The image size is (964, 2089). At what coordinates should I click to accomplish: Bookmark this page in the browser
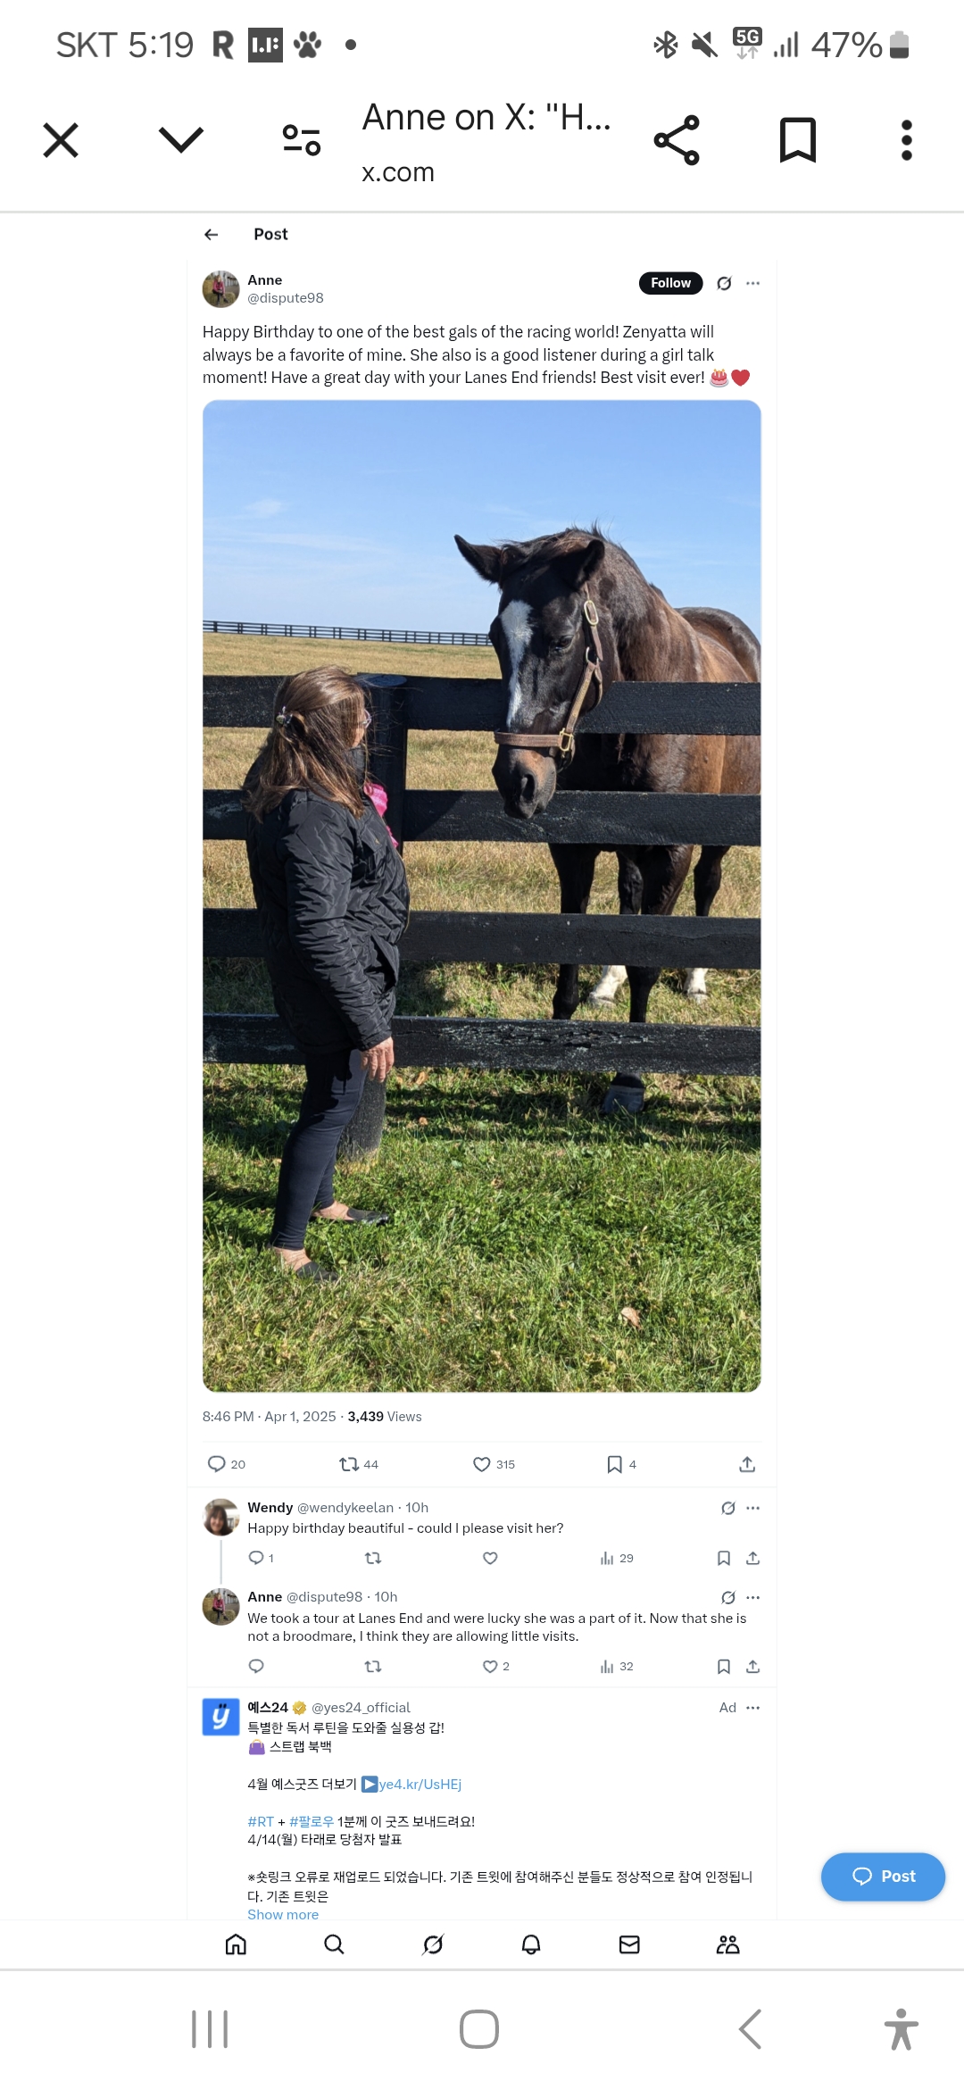pos(798,140)
